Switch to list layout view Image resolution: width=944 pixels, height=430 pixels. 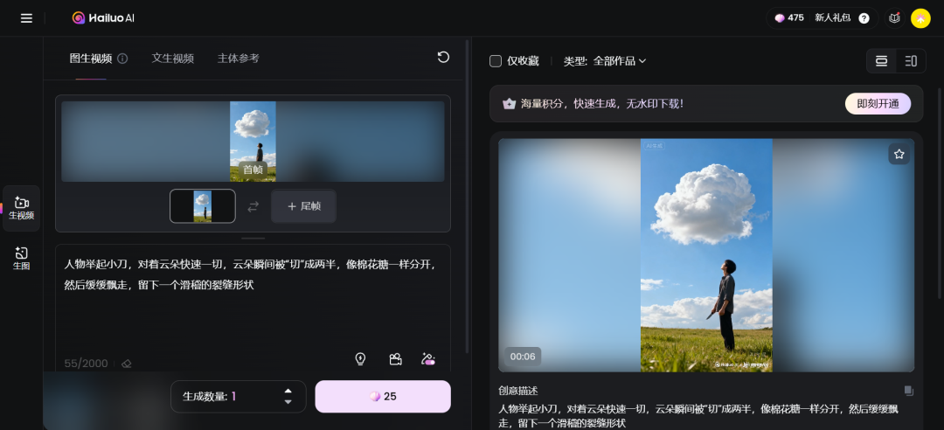pos(911,61)
